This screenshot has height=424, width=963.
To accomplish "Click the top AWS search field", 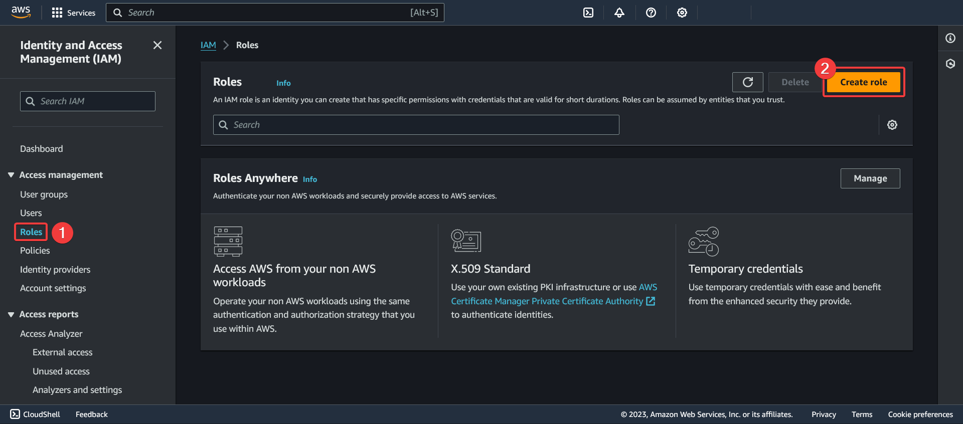I will tap(275, 13).
